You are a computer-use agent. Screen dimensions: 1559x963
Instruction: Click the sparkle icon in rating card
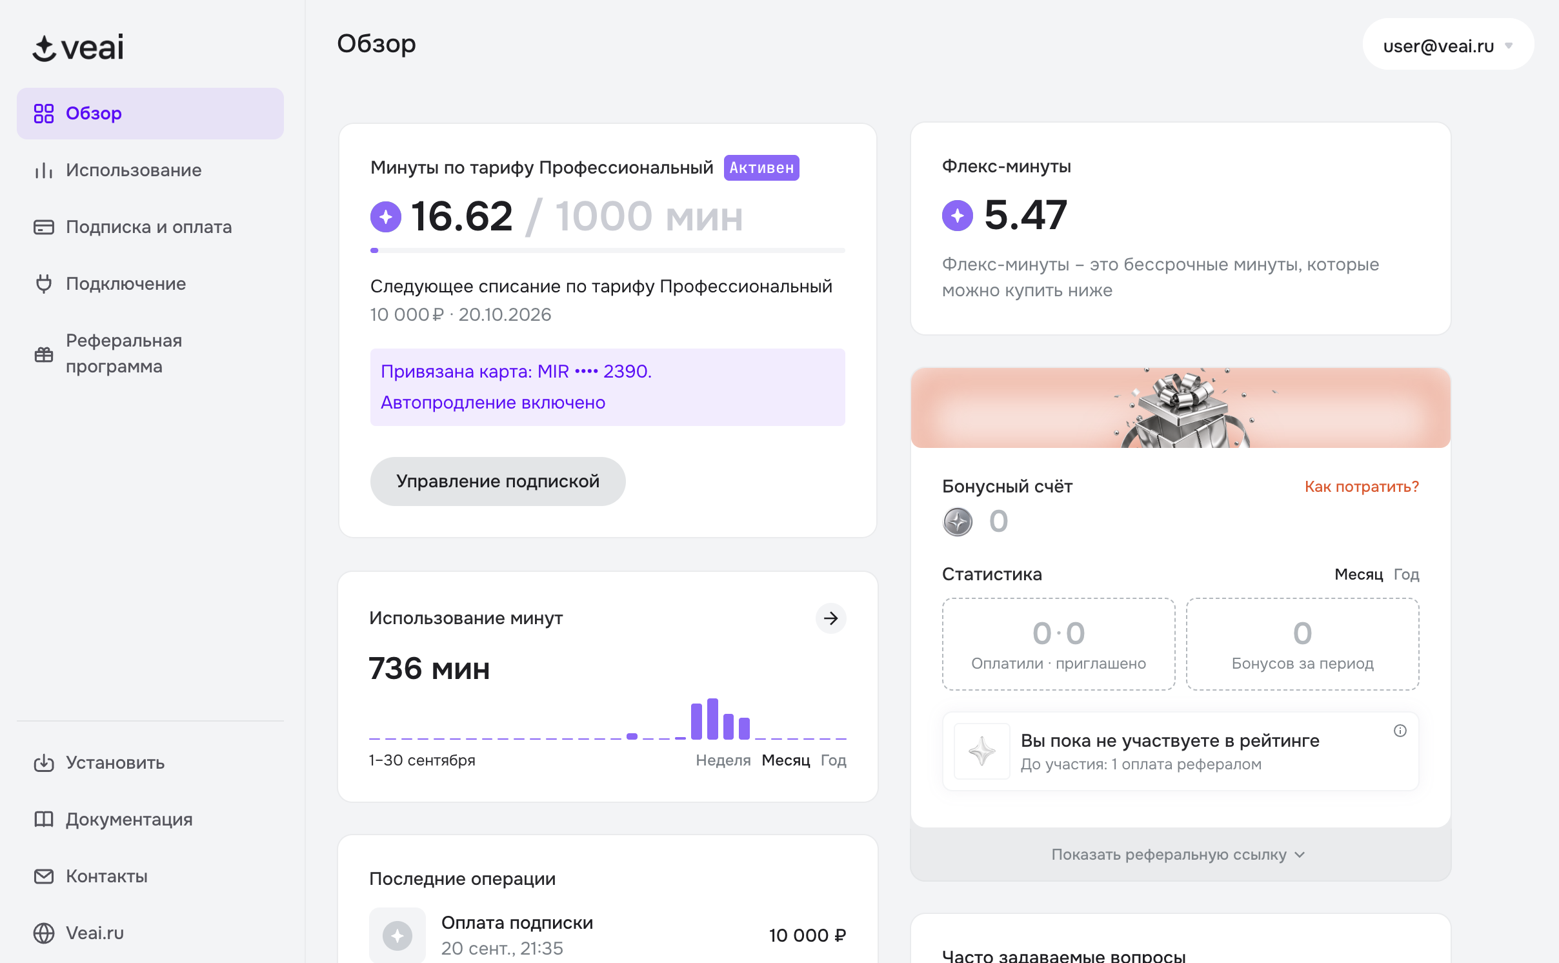pyautogui.click(x=982, y=751)
